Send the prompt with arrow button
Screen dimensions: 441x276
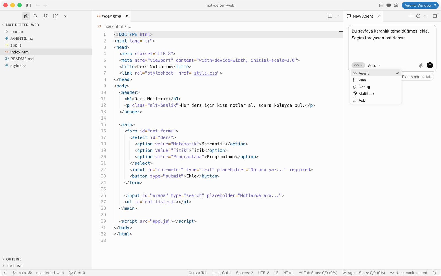pos(430,65)
